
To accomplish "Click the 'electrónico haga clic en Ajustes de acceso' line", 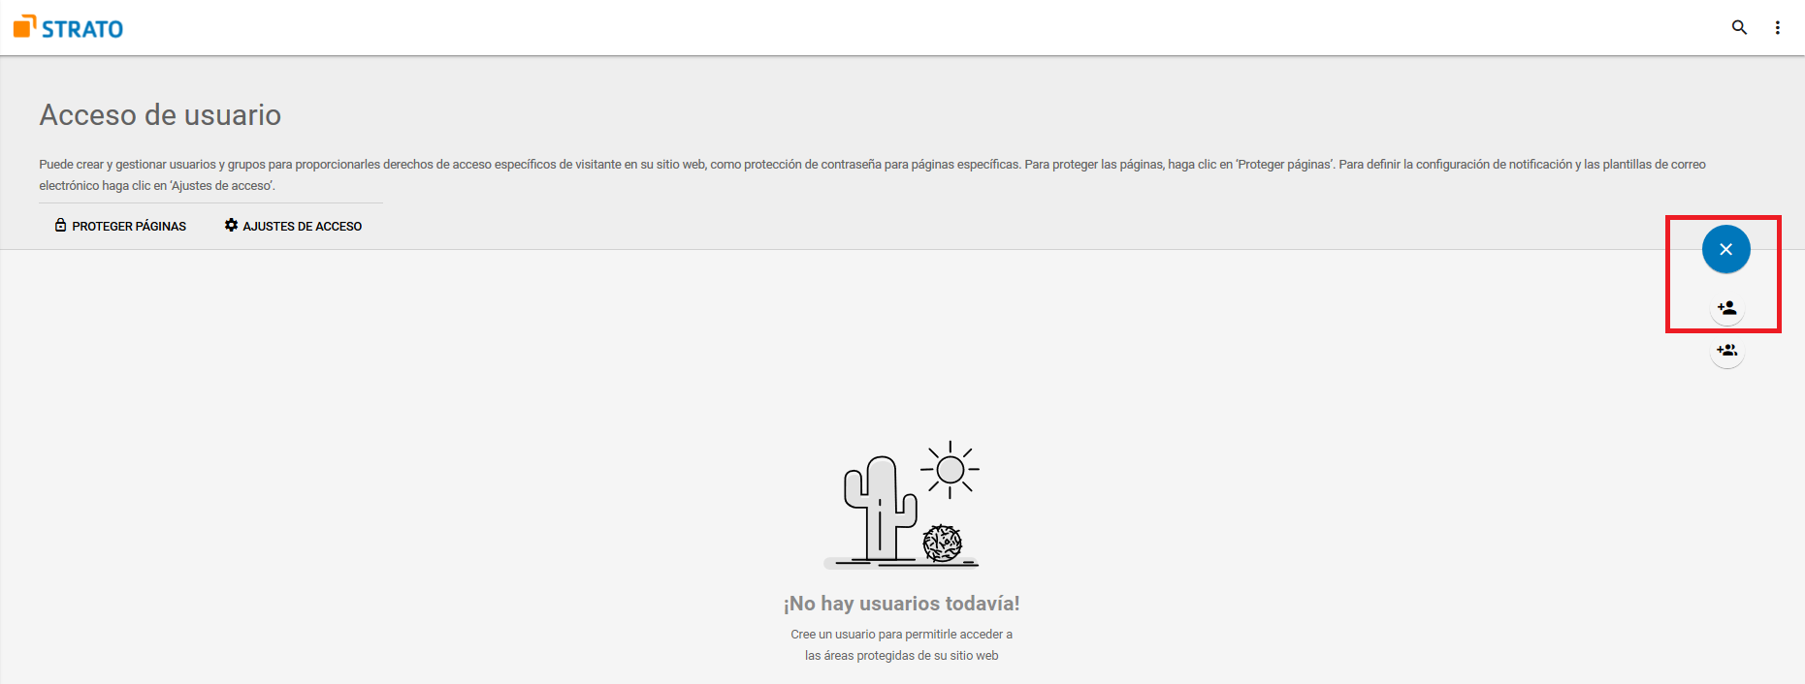I will coord(157,186).
